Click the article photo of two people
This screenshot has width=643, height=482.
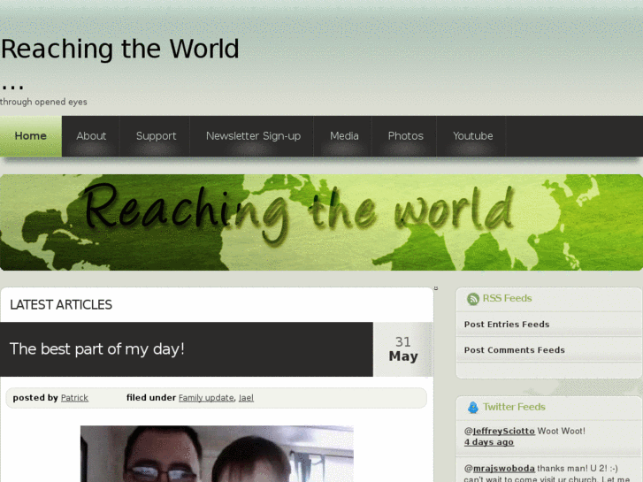(217, 454)
